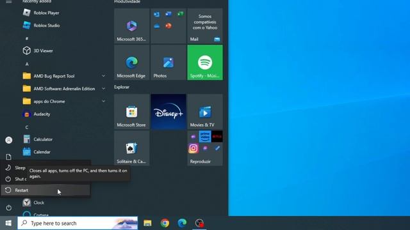Click the letter A section header
The width and height of the screenshot is (410, 230).
(x=27, y=64)
